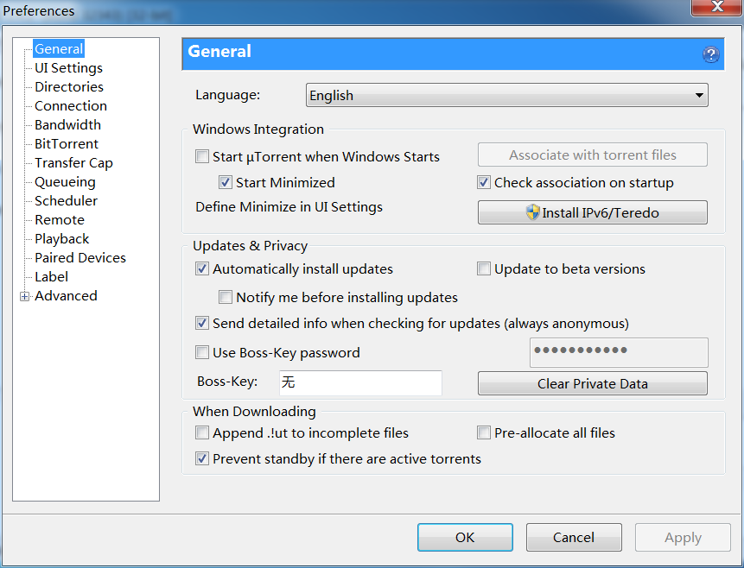
Task: Click the Boss-Key password field
Action: point(618,352)
